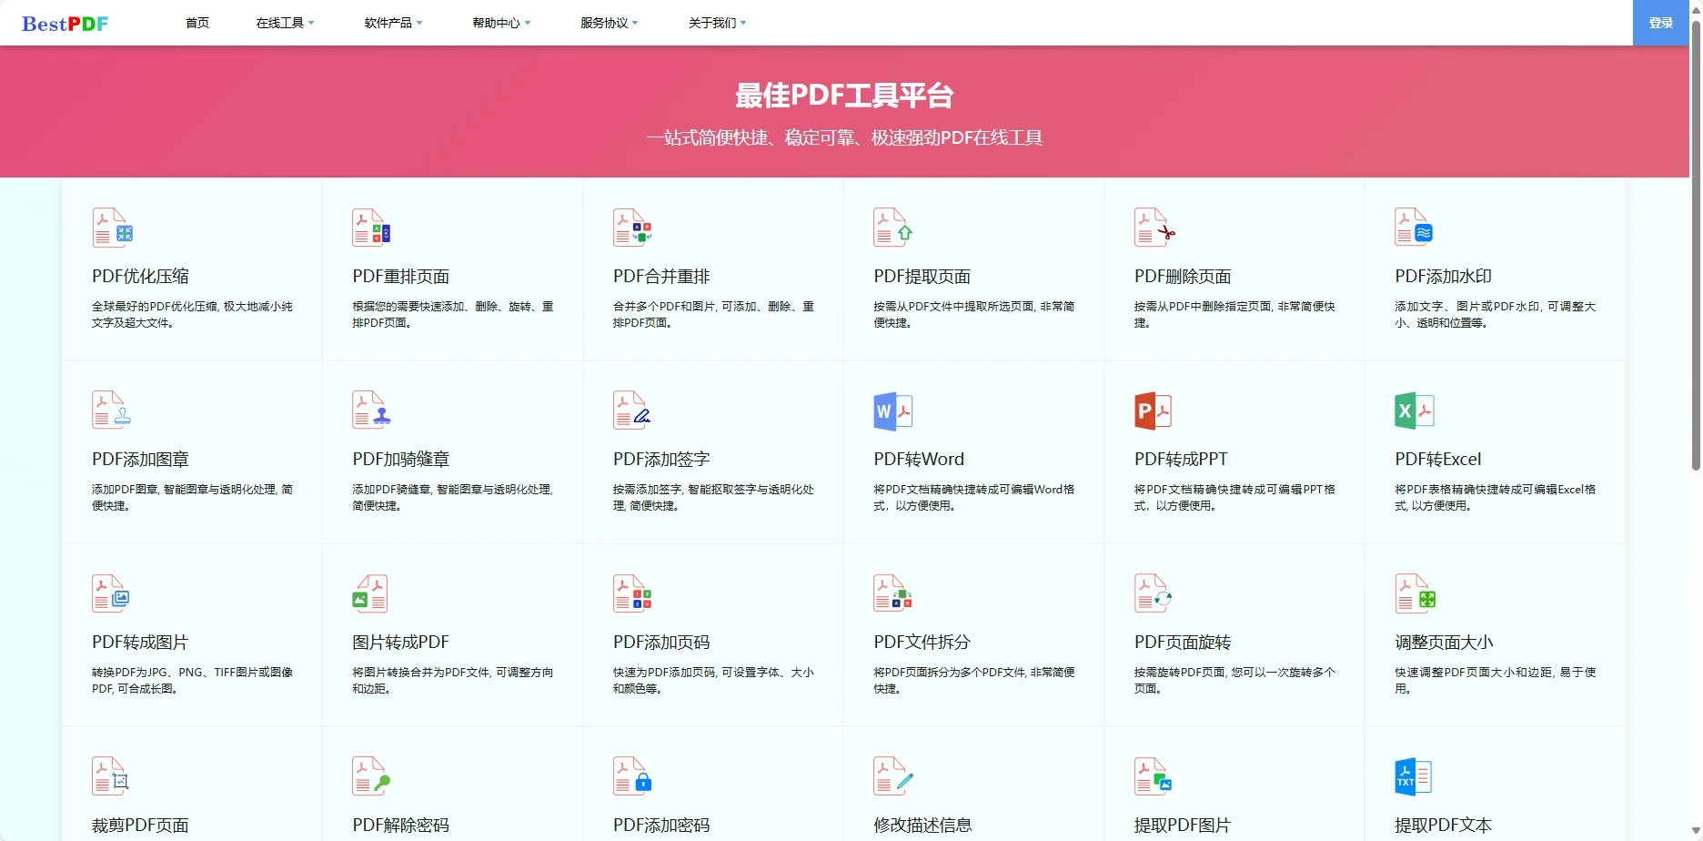Select the PDF合并重排 icon

(632, 228)
